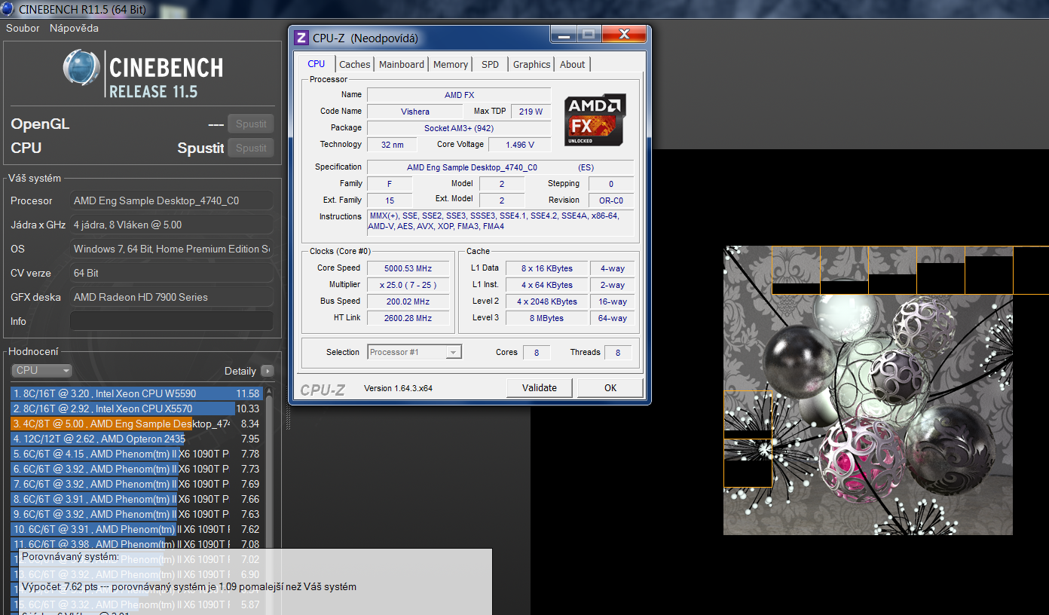The height and width of the screenshot is (615, 1049).
Task: Switch to the SPD tab in CPU-Z
Action: pyautogui.click(x=490, y=65)
